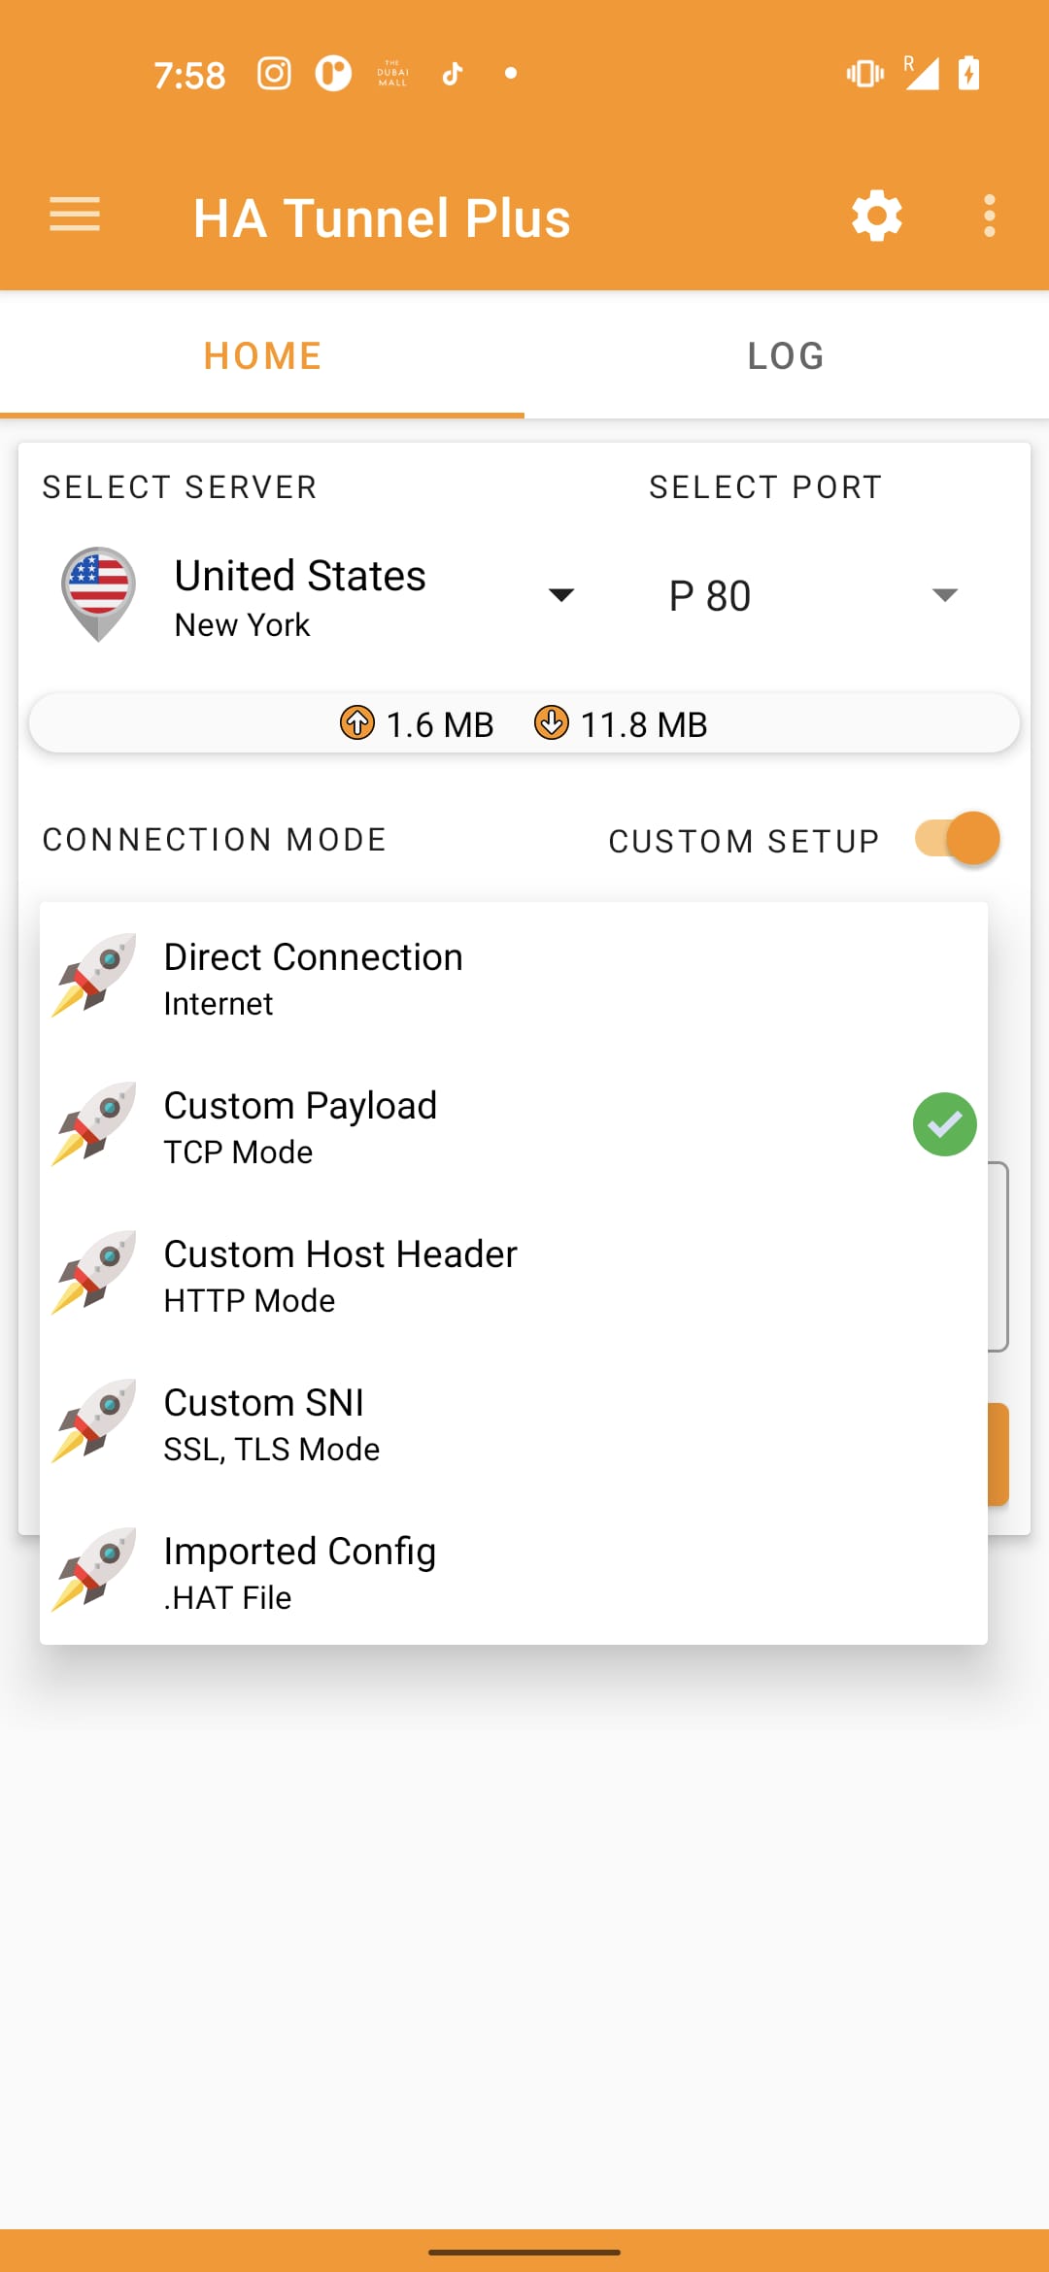Switch to the LOG tab
1049x2272 pixels.
pos(785,354)
